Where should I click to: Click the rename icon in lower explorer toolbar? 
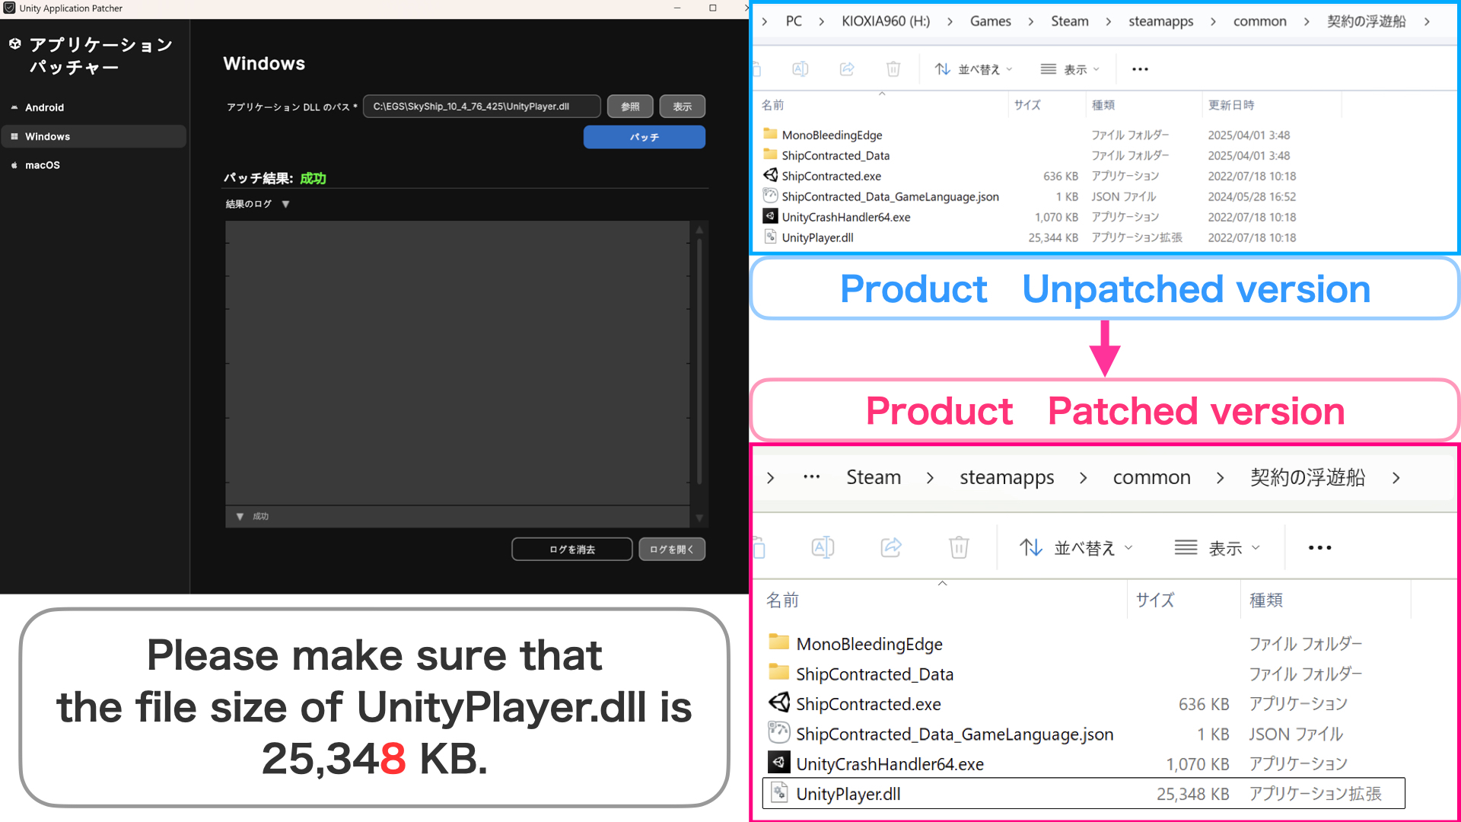pos(823,547)
